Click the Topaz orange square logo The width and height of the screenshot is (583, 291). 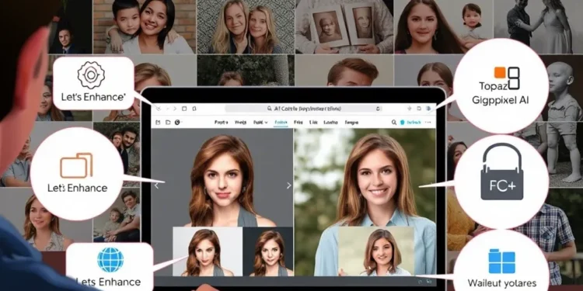coord(499,73)
